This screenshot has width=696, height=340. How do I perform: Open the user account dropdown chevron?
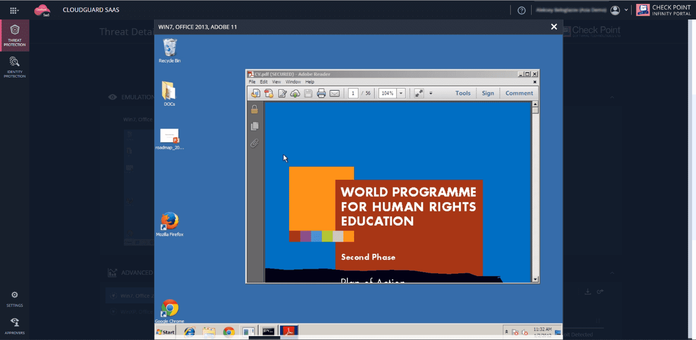point(626,10)
